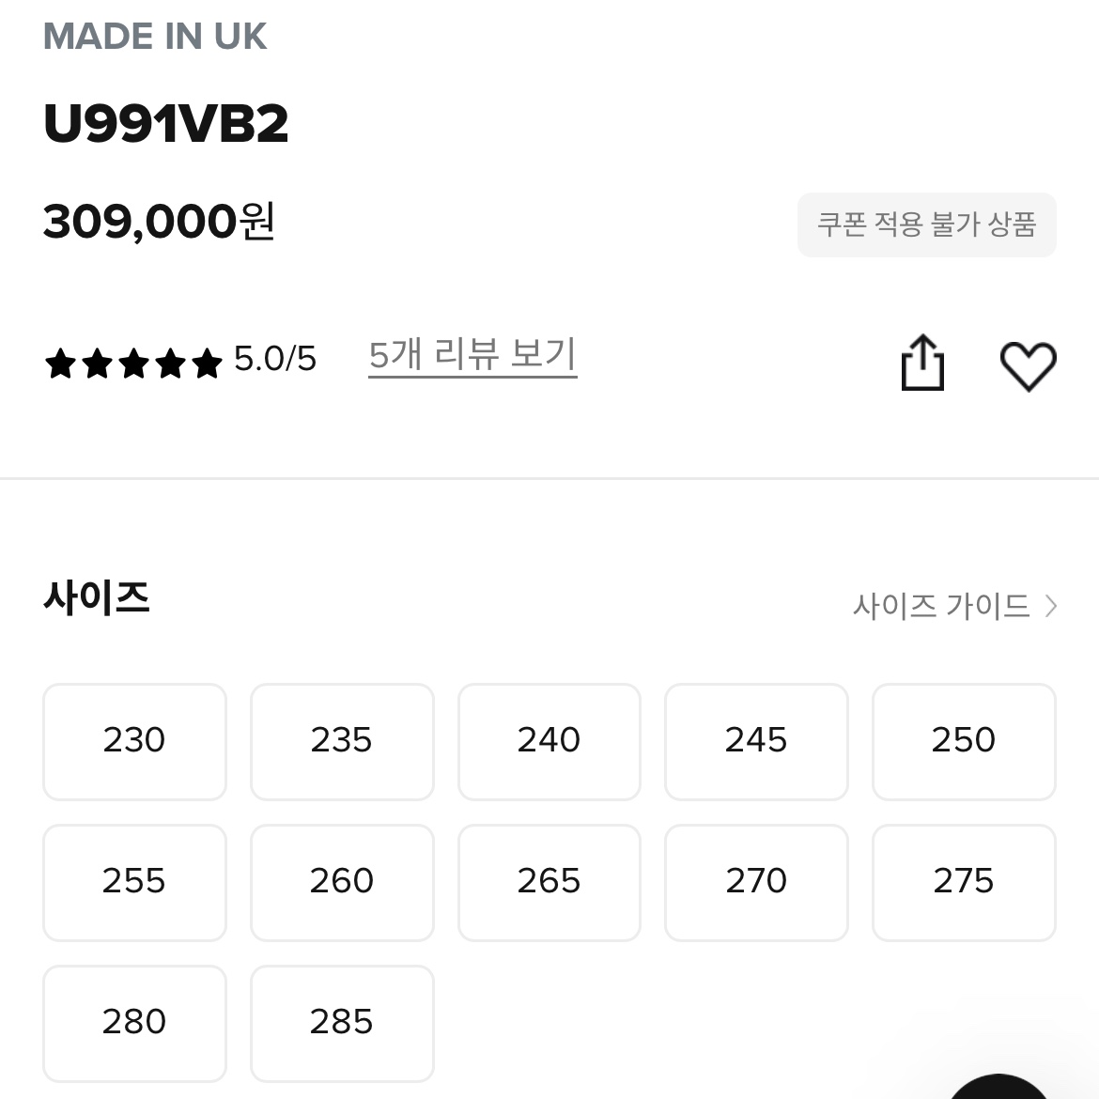Image resolution: width=1099 pixels, height=1099 pixels.
Task: Pick size 245
Action: point(756,741)
